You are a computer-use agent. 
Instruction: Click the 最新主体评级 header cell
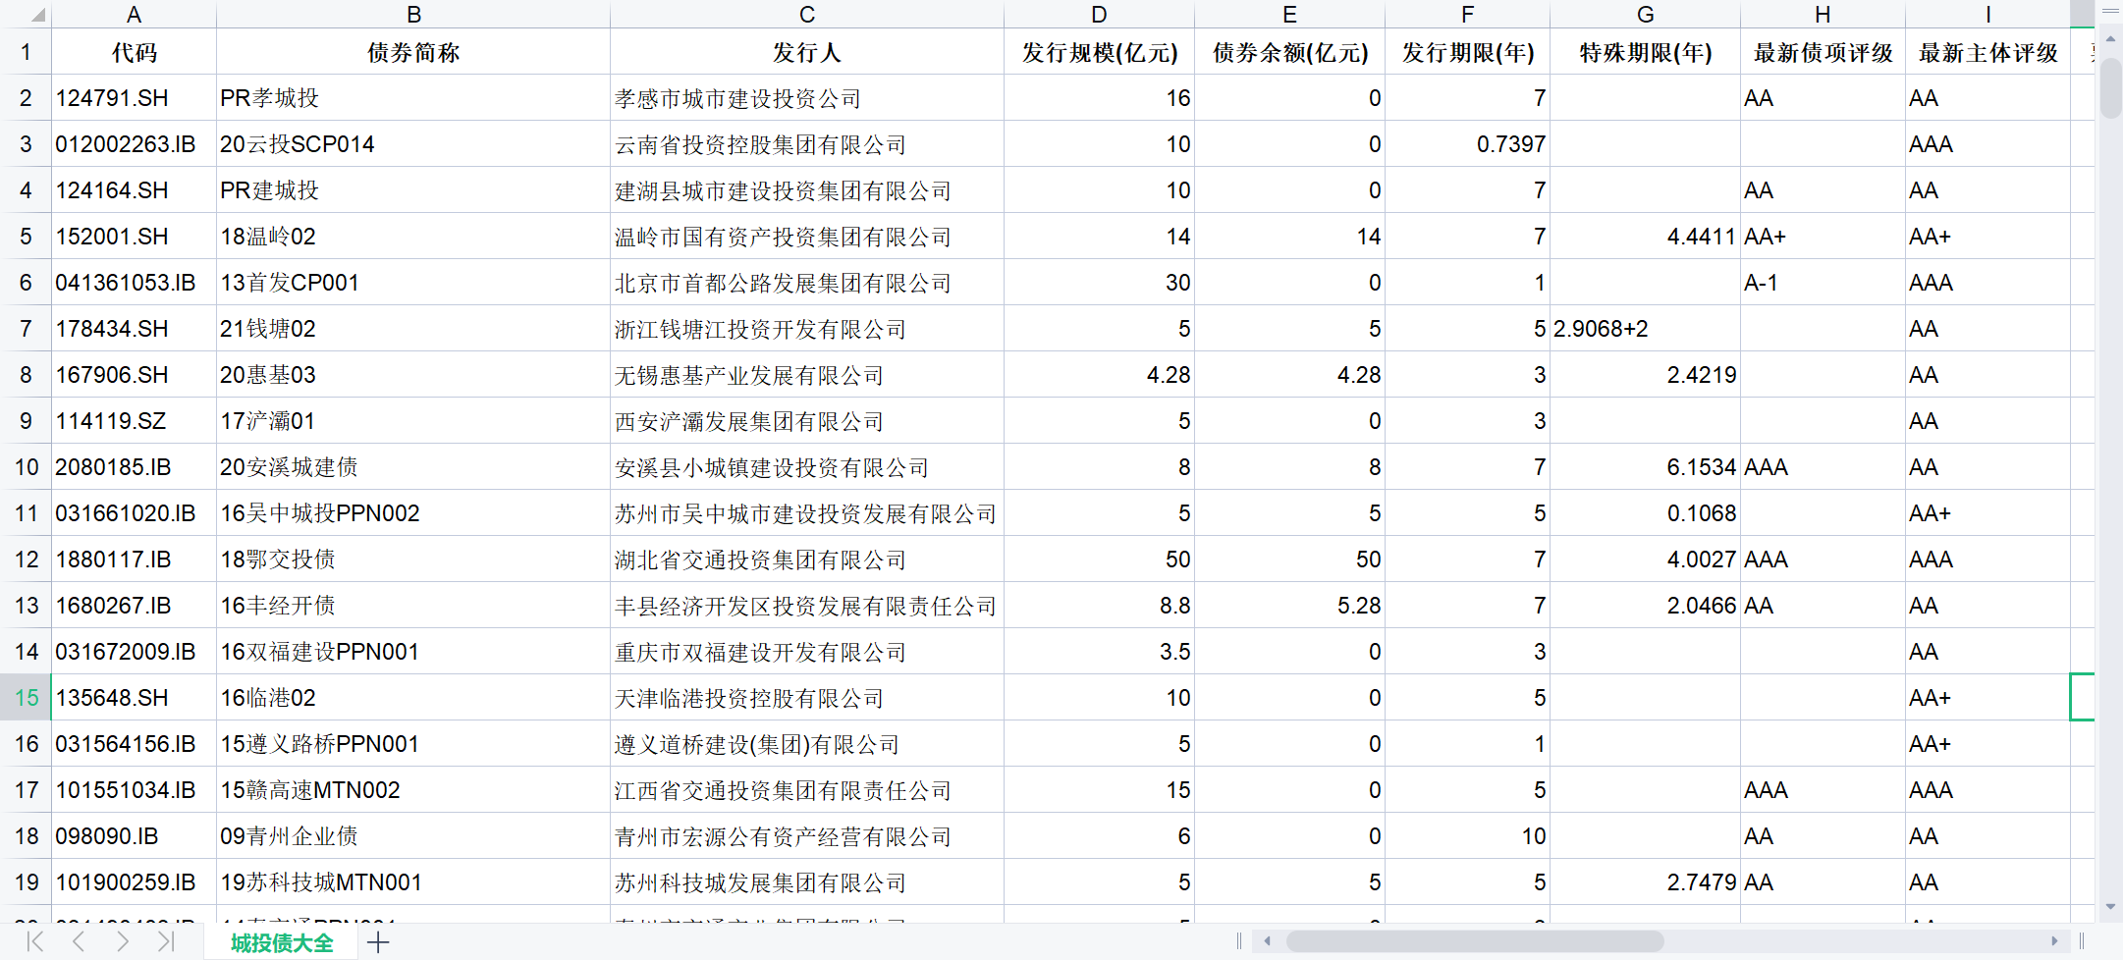pos(1988,52)
